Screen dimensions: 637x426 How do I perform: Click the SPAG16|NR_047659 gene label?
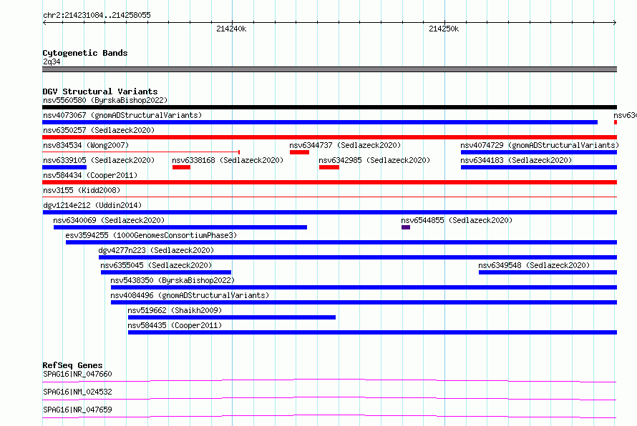(77, 410)
